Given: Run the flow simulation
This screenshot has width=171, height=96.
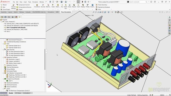Looking at the screenshot, I should coord(62,6).
